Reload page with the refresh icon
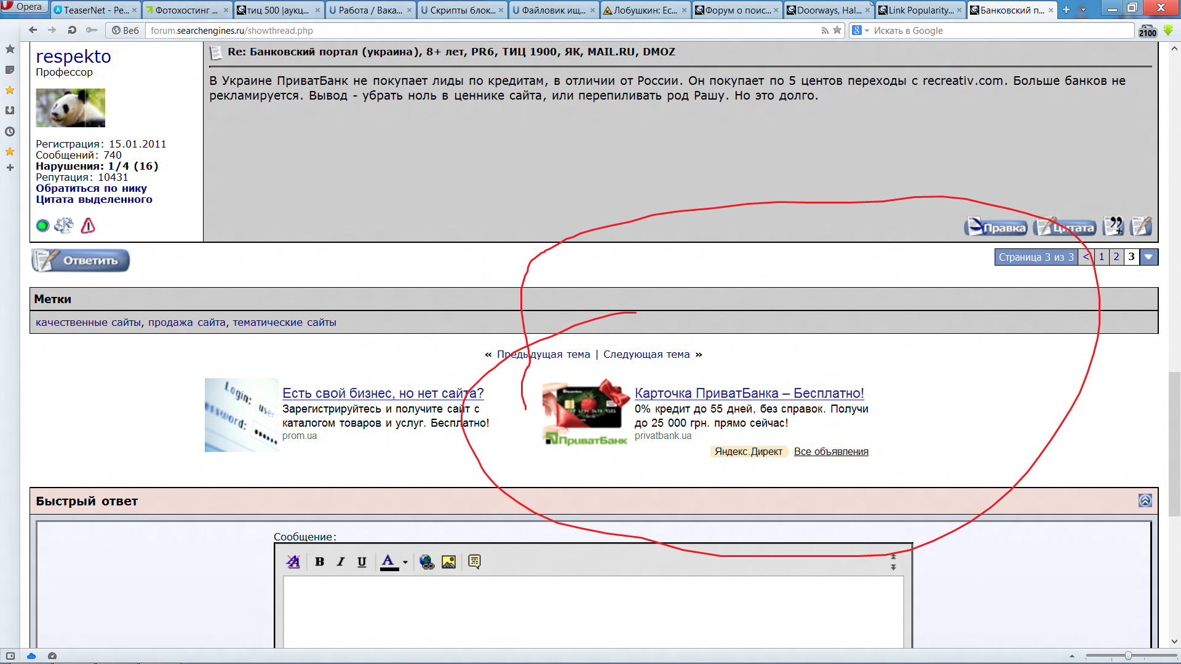This screenshot has width=1181, height=664. 72,30
